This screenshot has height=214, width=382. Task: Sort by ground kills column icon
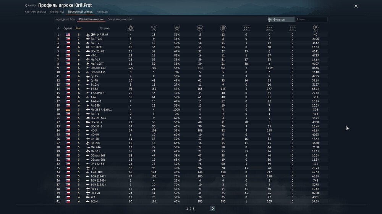pos(269,29)
